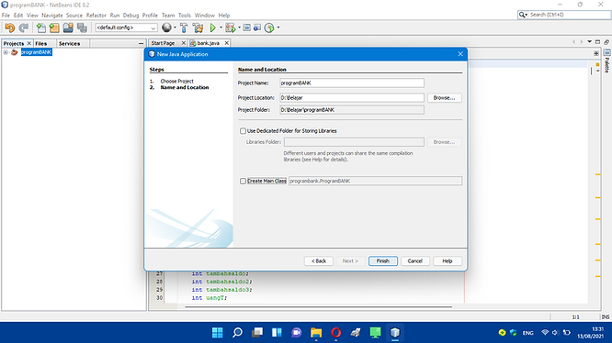This screenshot has height=343, width=612.
Task: Click the IDE Search (Ctrl+I) box
Action: [x=564, y=15]
